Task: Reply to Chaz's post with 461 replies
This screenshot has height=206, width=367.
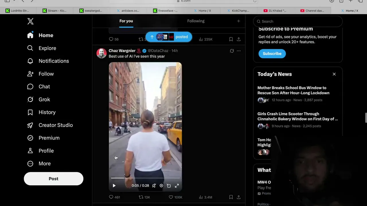Action: pos(114,197)
